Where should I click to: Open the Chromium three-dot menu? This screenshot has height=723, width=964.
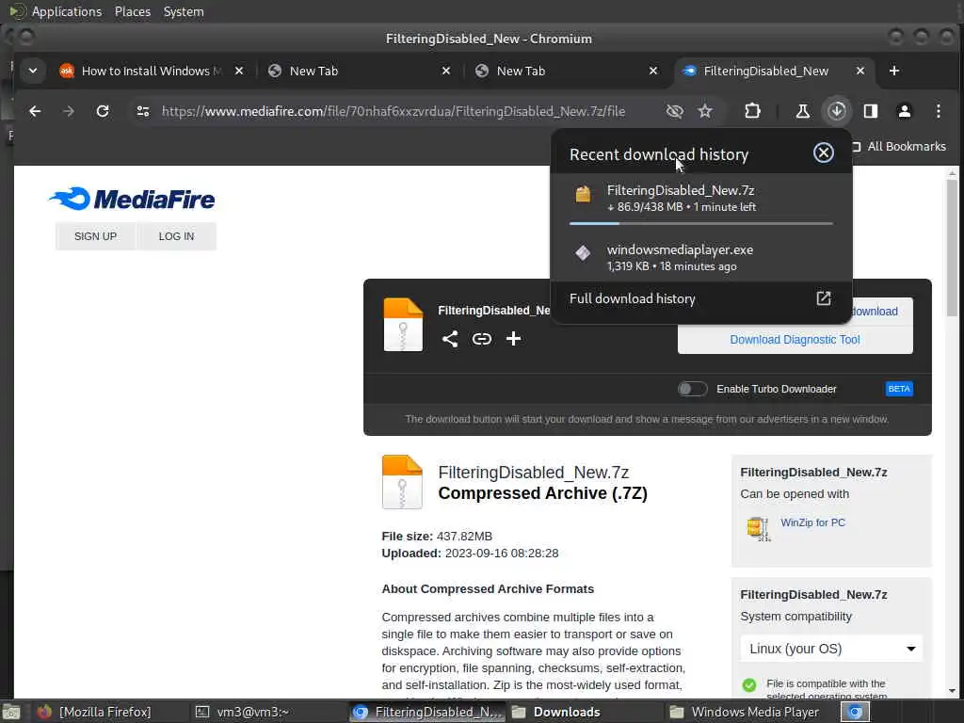click(939, 111)
